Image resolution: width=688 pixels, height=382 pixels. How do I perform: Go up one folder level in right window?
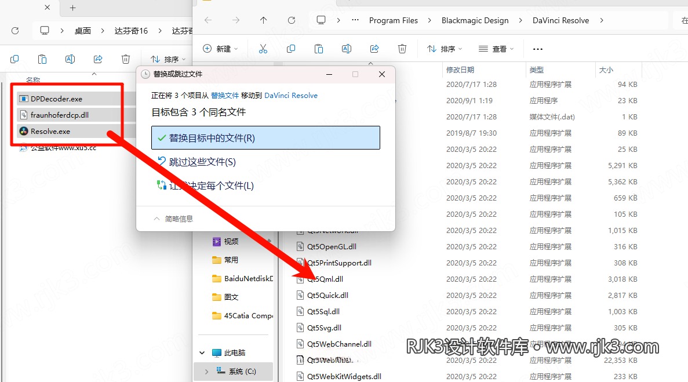263,20
